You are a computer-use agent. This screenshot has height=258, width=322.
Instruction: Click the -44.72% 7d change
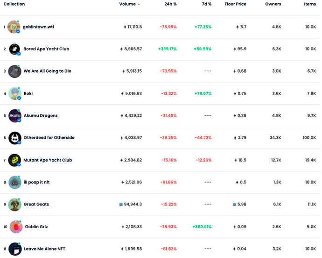click(x=203, y=138)
